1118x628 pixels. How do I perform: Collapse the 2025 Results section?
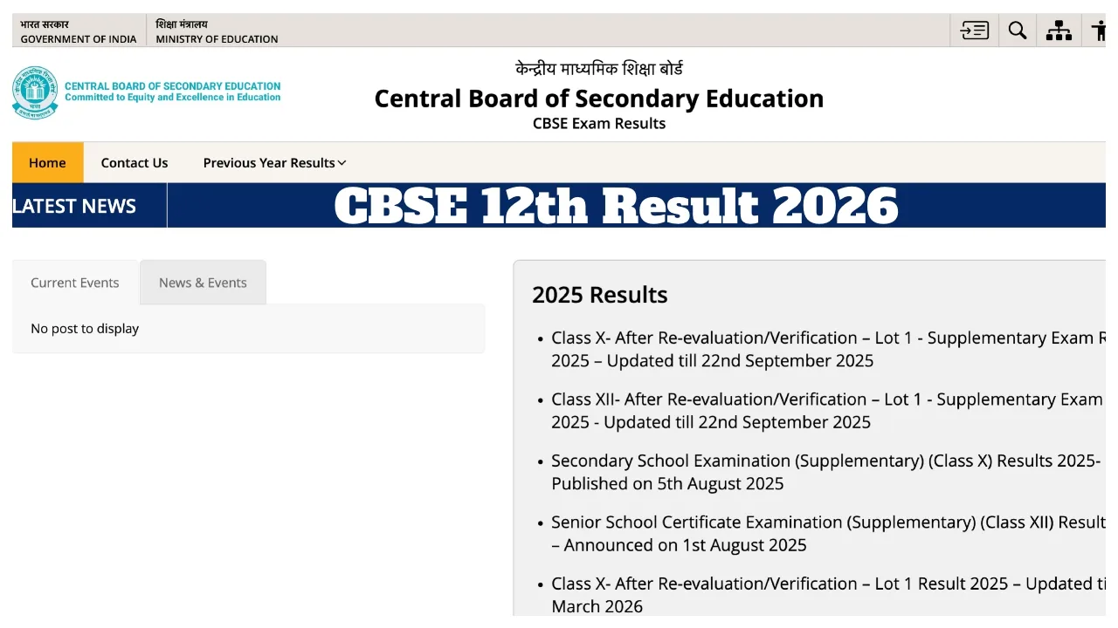tap(599, 295)
